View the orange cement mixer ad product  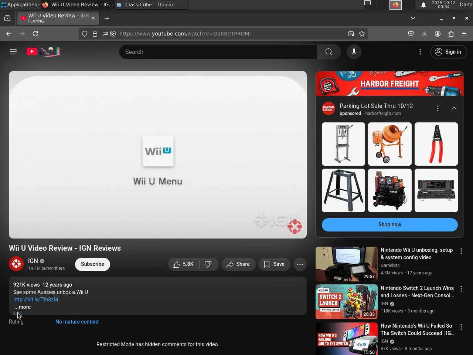click(390, 144)
